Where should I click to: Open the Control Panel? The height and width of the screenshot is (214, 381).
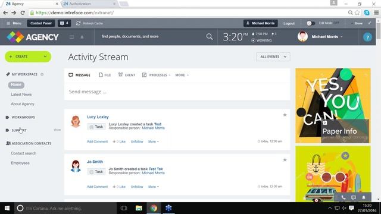click(41, 23)
